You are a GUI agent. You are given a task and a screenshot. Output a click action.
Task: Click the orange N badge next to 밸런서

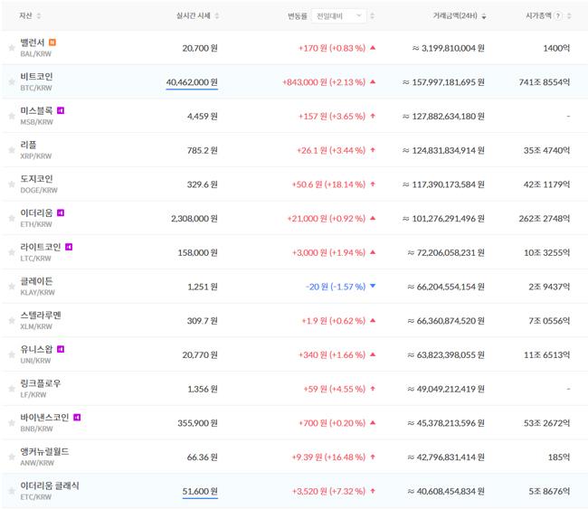52,42
